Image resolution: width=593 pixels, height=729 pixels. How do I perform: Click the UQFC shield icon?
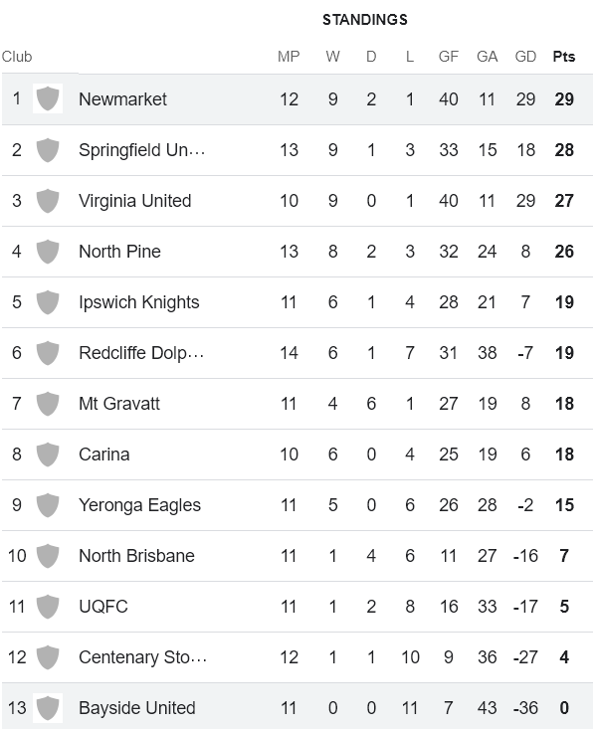click(48, 606)
